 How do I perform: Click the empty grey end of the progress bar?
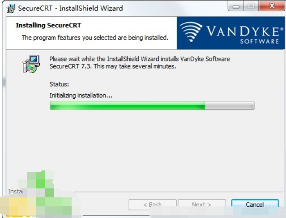click(x=230, y=105)
